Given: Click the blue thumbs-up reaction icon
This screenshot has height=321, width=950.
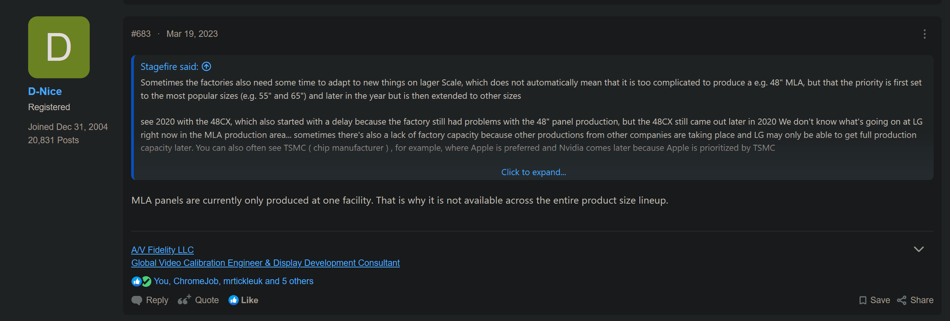Looking at the screenshot, I should coord(136,281).
